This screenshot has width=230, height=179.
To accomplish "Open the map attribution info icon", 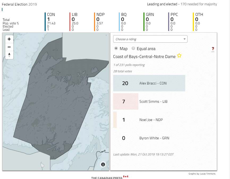I will 103,164.
